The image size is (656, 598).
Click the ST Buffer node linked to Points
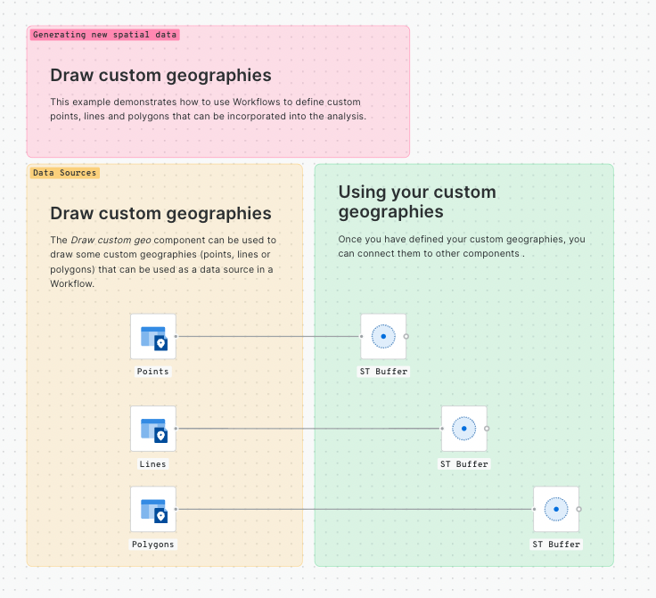(x=383, y=337)
